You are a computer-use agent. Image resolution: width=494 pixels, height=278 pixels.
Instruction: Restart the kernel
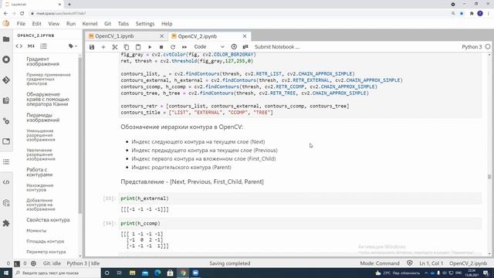pyautogui.click(x=173, y=47)
